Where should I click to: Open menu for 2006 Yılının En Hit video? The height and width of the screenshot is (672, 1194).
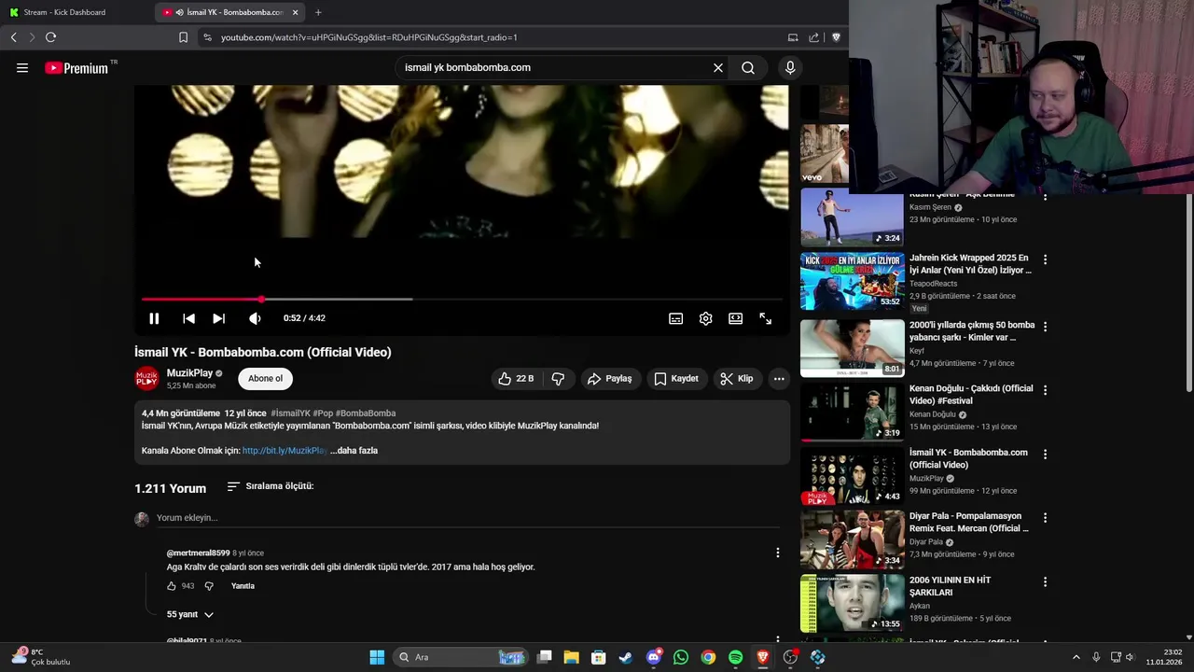(1045, 581)
